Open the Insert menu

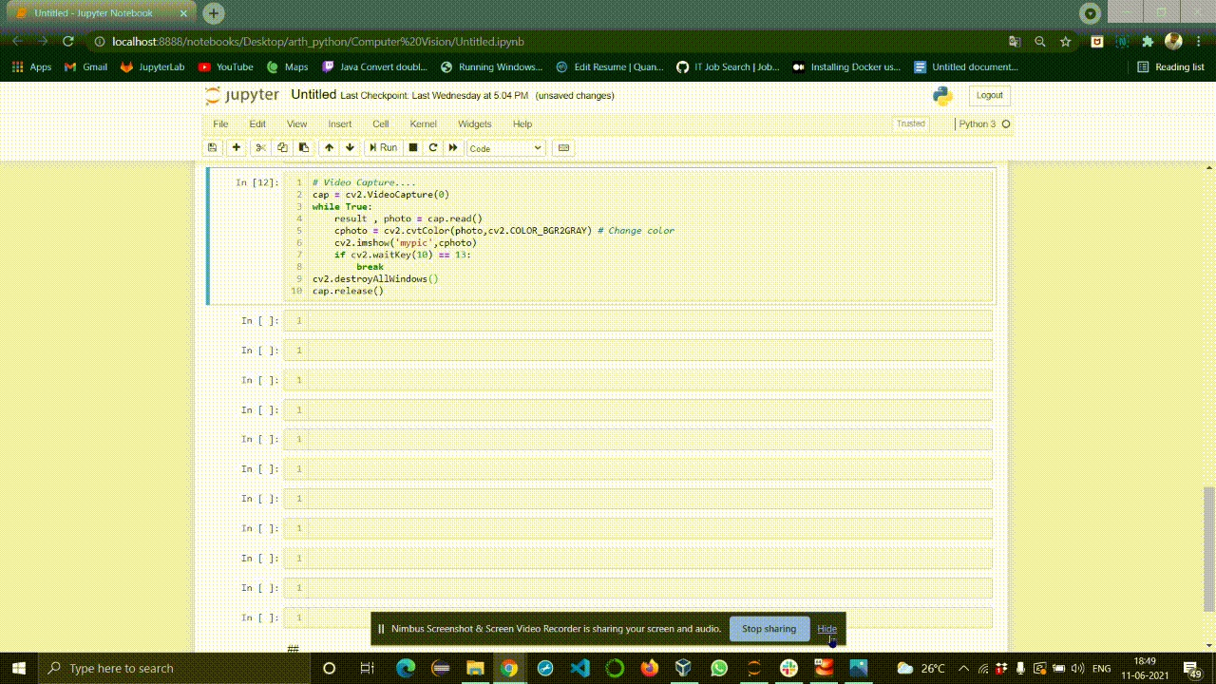(x=340, y=124)
